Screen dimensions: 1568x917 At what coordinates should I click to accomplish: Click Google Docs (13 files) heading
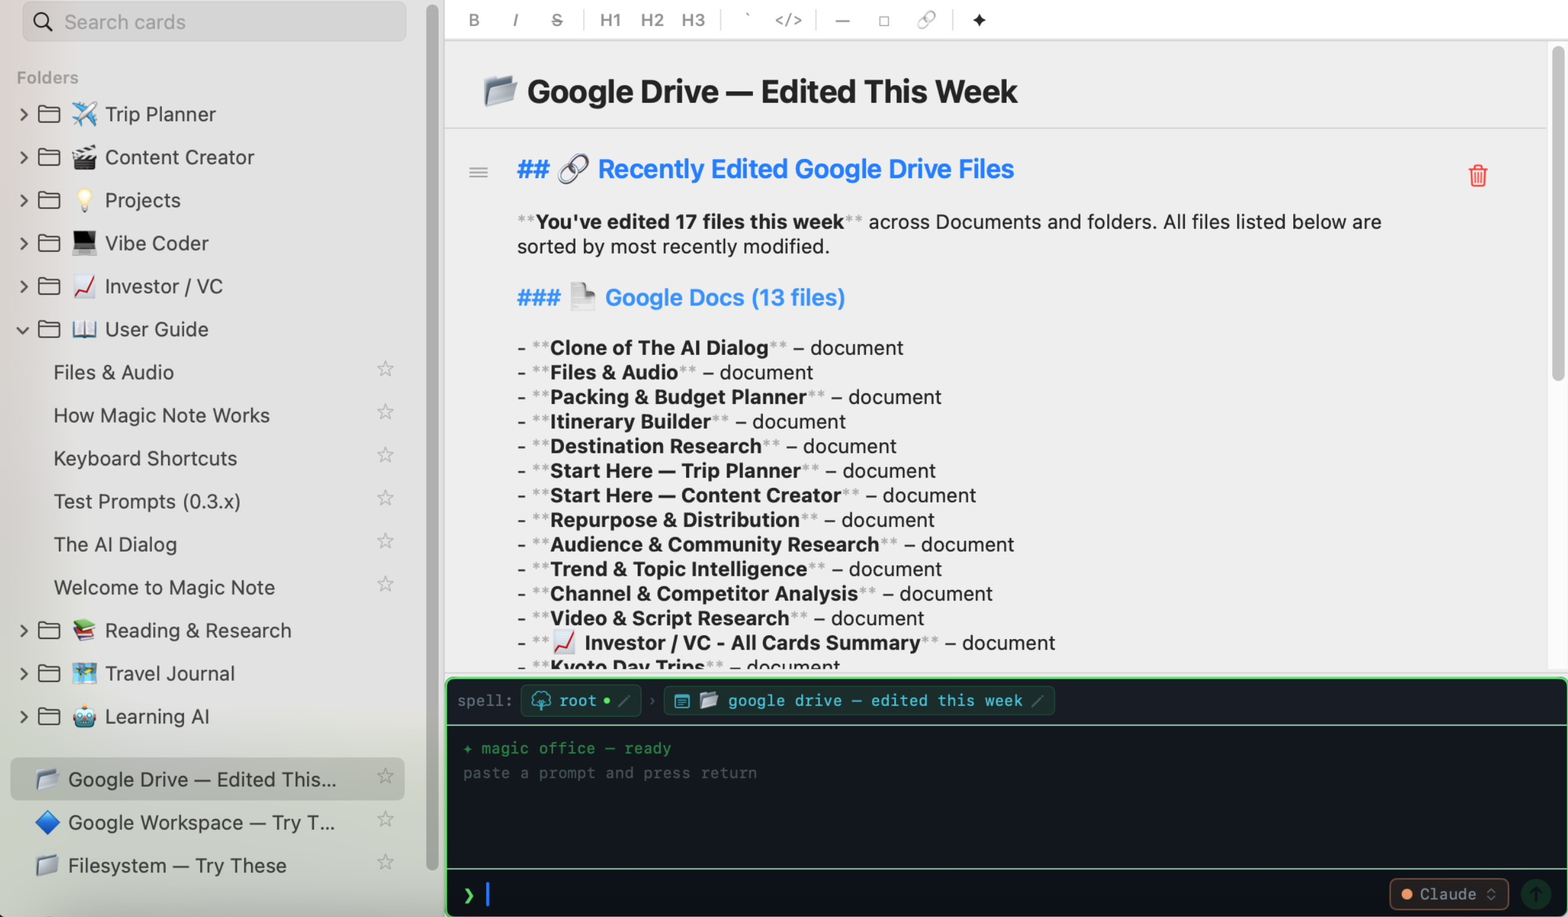(x=725, y=298)
